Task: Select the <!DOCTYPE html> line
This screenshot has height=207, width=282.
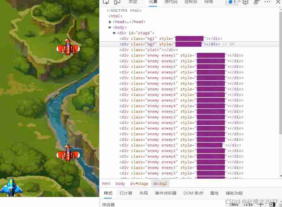Action: click(x=124, y=11)
